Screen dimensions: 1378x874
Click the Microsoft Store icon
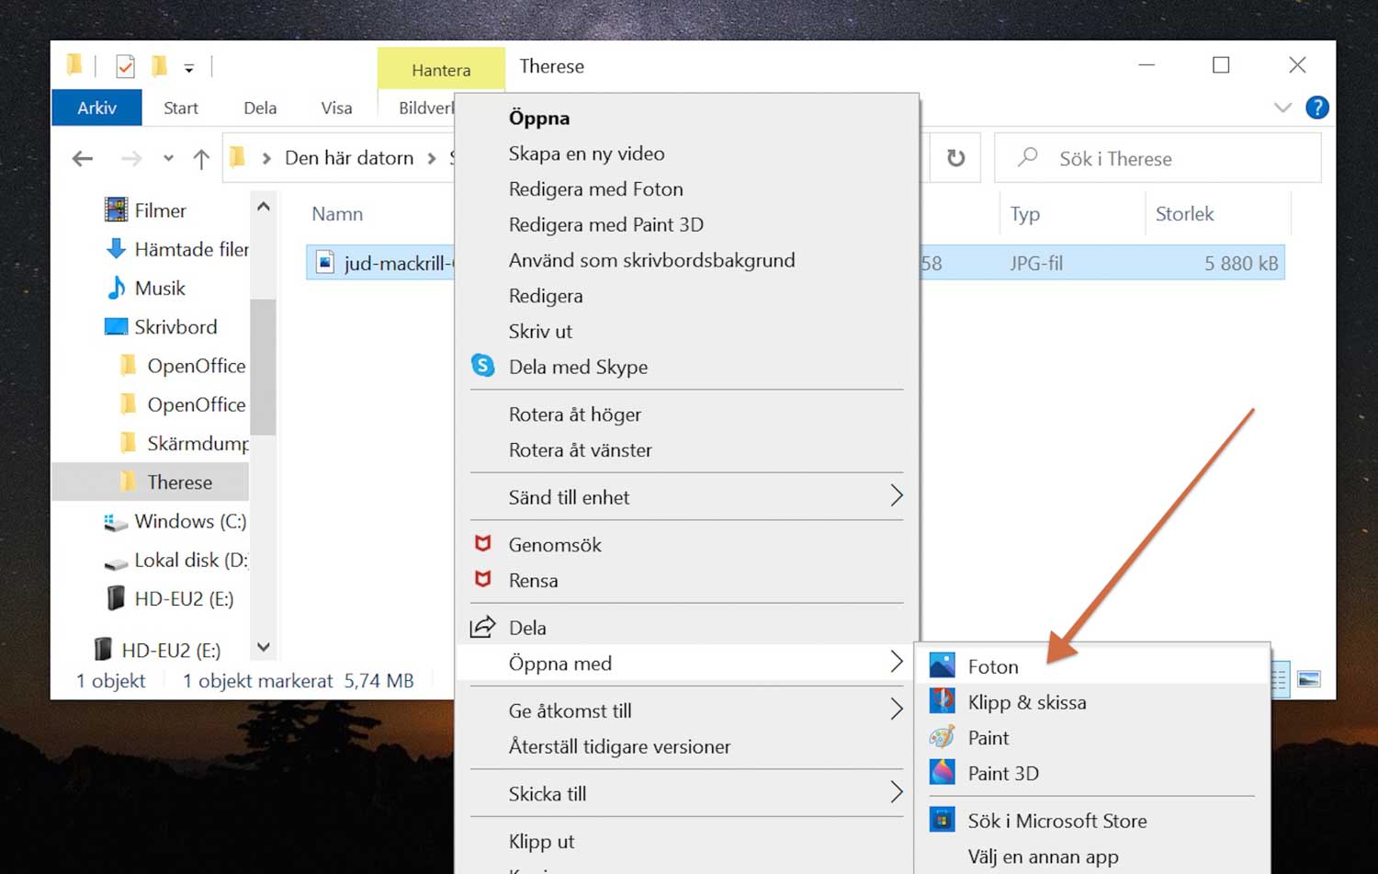(x=942, y=820)
